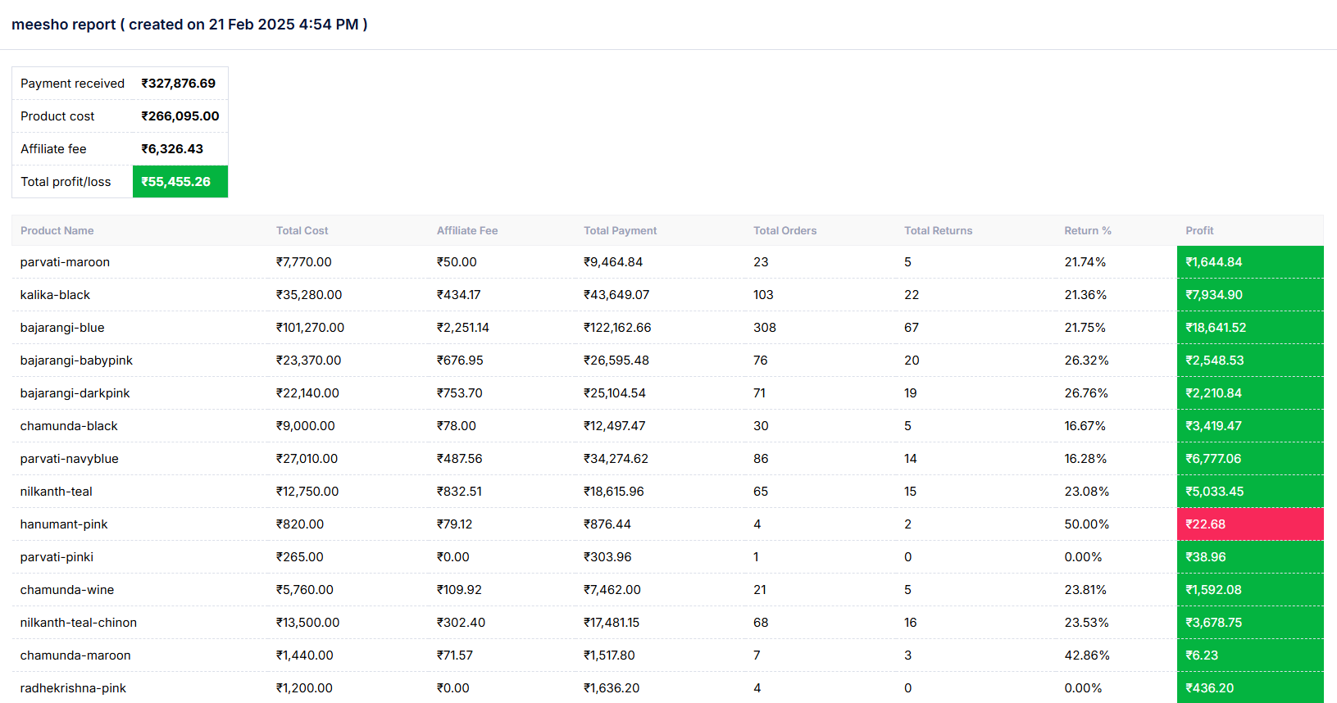Select the radhekrishna-pink product name
Image resolution: width=1337 pixels, height=703 pixels.
[73, 688]
